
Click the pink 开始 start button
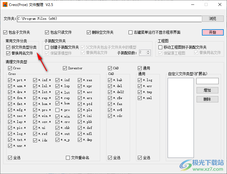pyautogui.click(x=212, y=32)
